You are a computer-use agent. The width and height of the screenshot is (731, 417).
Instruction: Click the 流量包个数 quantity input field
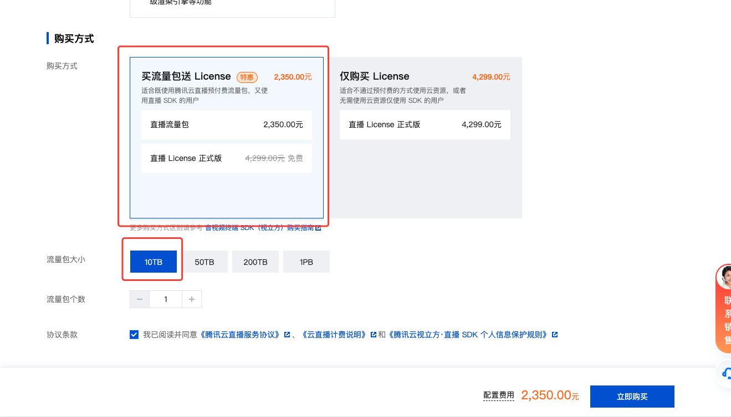click(x=166, y=299)
